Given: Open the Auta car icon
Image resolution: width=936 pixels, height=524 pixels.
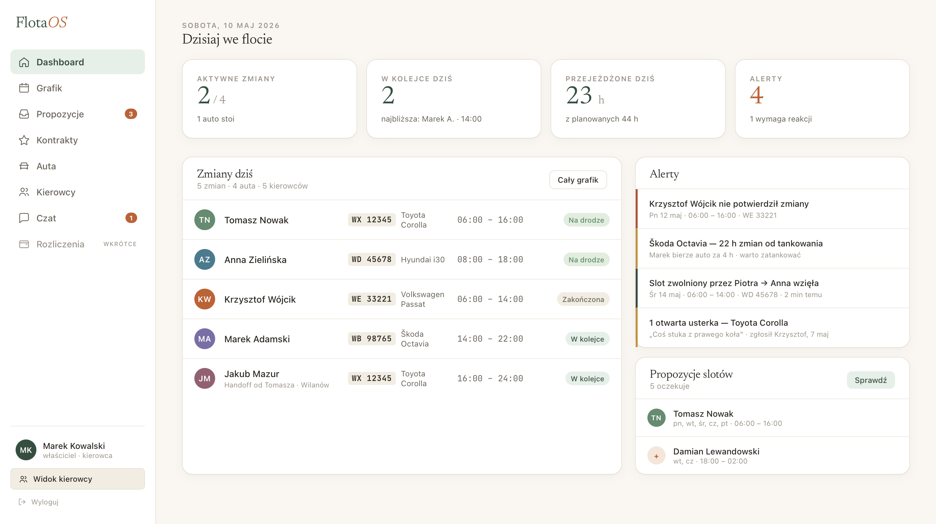Looking at the screenshot, I should tap(24, 166).
